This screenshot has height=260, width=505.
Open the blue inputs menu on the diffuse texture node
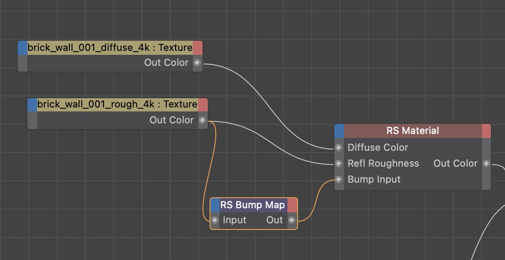[x=23, y=48]
